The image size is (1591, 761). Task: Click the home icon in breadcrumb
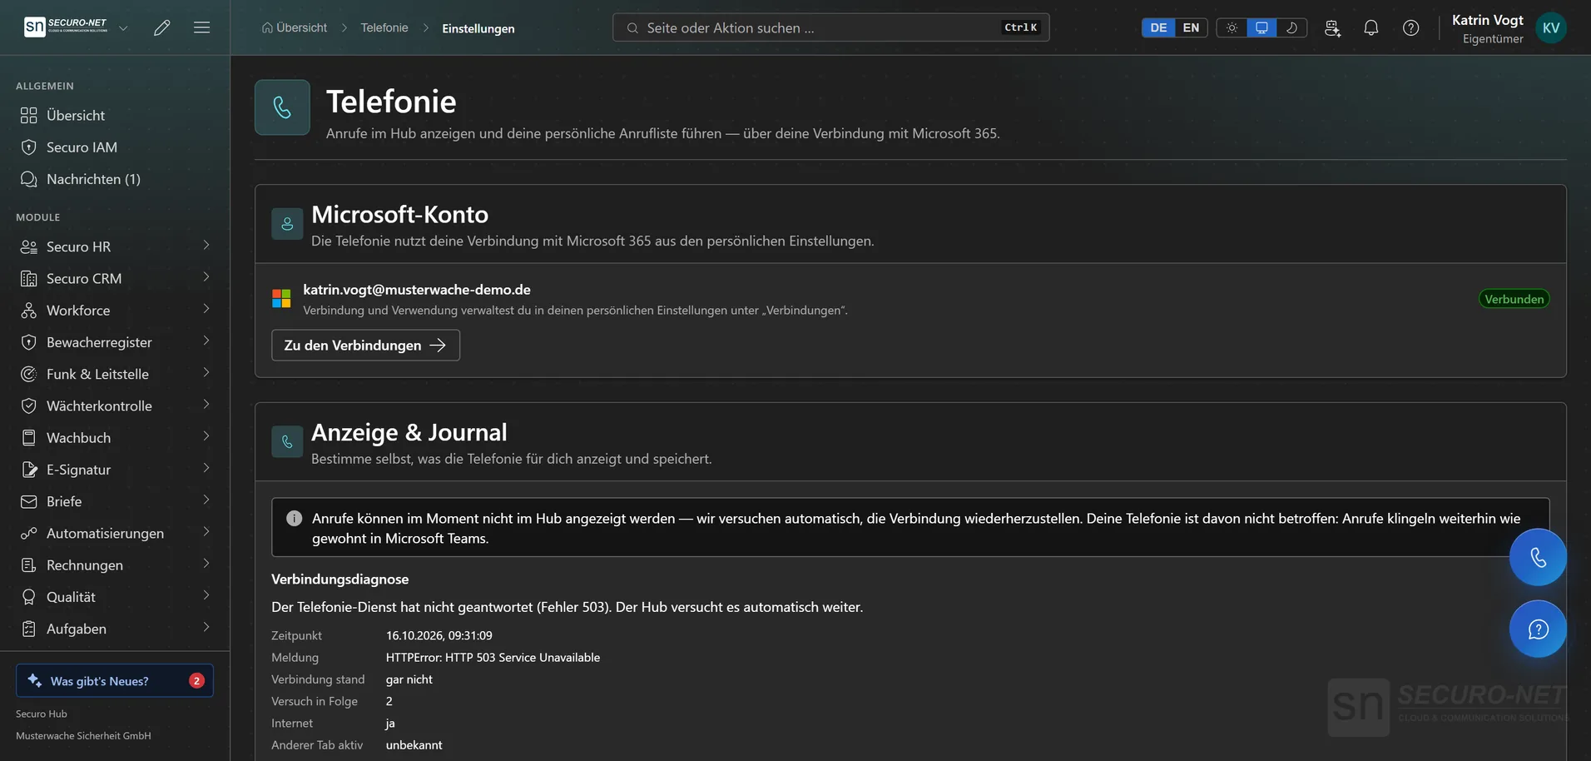(x=267, y=27)
